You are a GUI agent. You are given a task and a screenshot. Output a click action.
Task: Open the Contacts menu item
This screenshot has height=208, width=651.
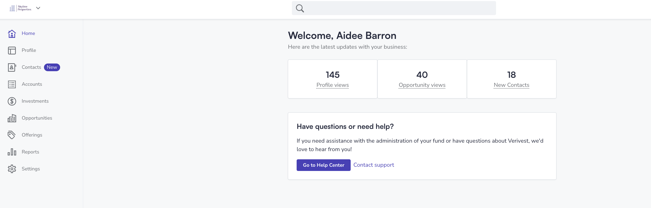tap(32, 67)
